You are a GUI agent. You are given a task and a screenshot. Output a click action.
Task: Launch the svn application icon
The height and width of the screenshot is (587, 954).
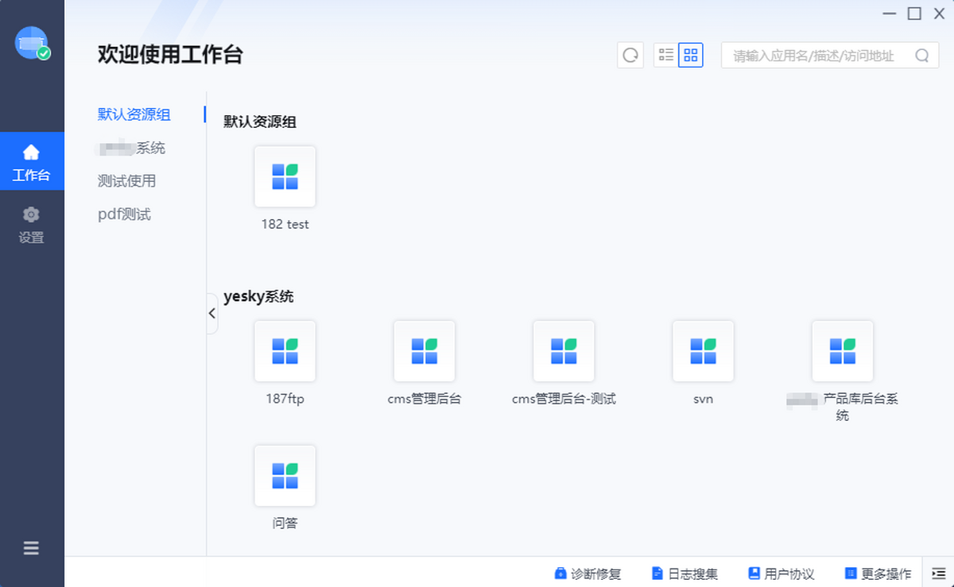click(x=703, y=351)
